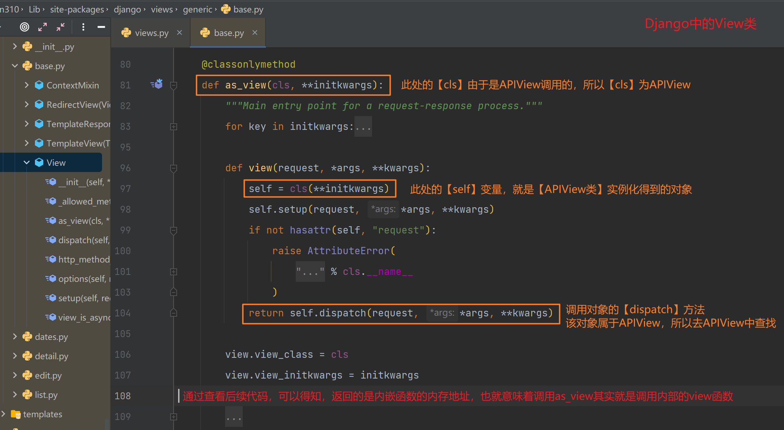The image size is (784, 430).
Task: Select the list.py file in the tree
Action: coord(46,395)
